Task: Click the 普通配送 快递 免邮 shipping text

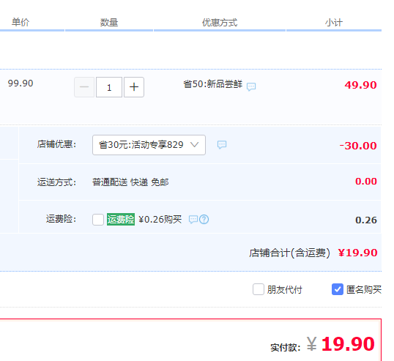Action: (x=130, y=182)
